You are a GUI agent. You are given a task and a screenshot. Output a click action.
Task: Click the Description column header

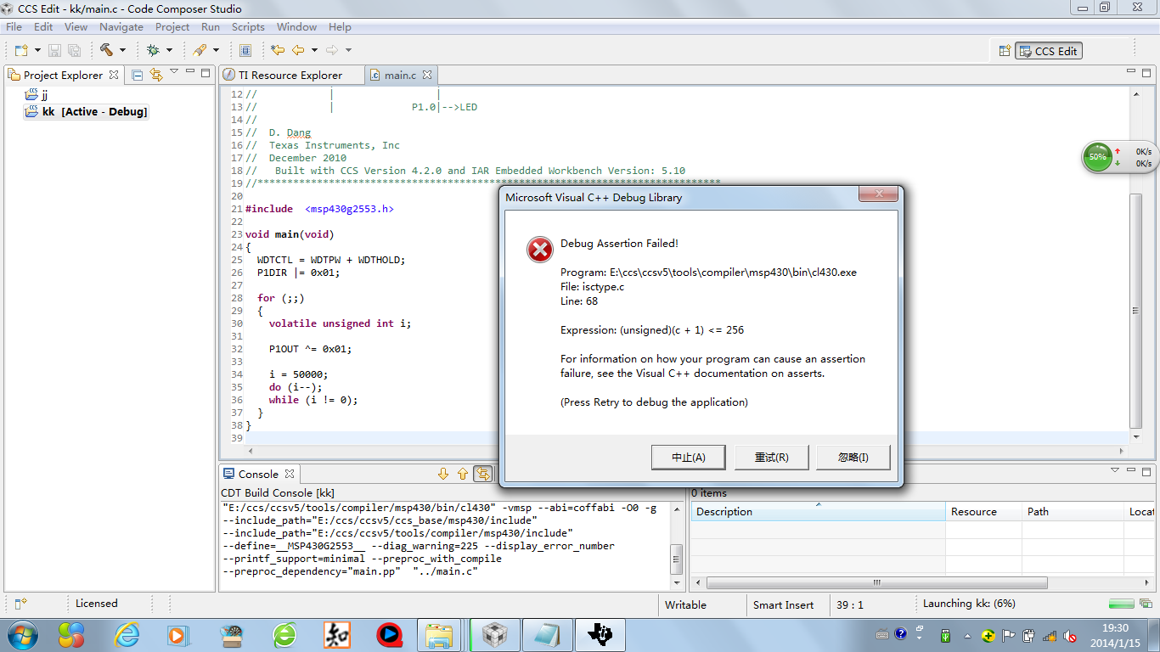(819, 511)
